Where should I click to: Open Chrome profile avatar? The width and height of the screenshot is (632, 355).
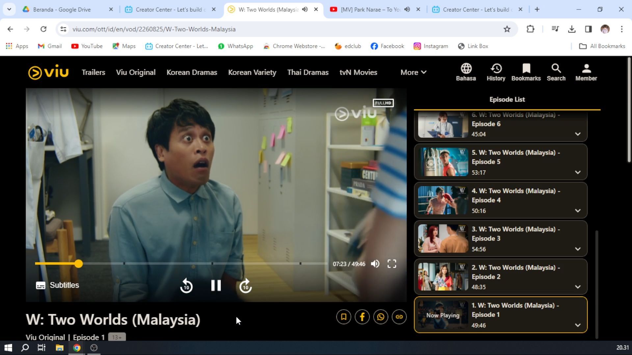[605, 29]
